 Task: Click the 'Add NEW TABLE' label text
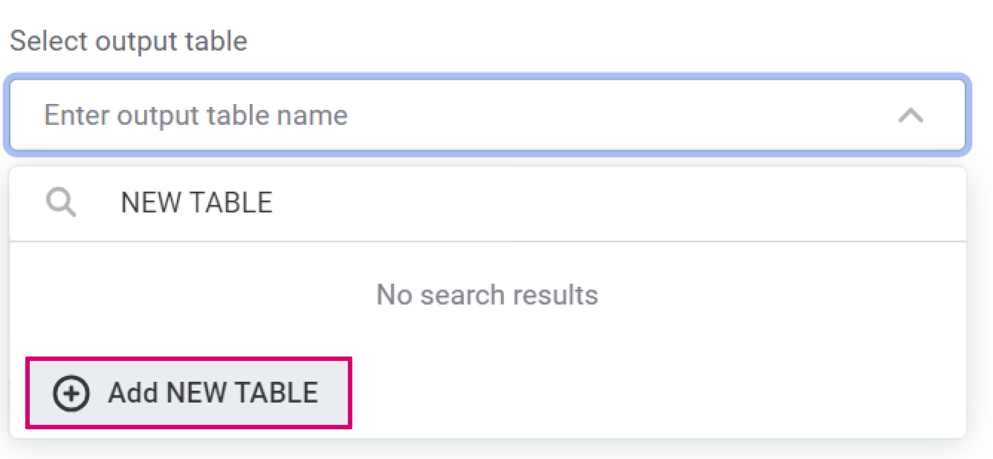(213, 393)
